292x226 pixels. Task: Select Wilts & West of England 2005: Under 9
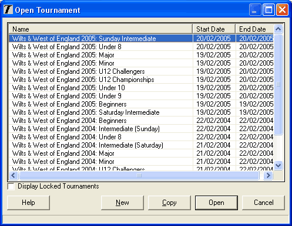pyautogui.click(x=141, y=96)
